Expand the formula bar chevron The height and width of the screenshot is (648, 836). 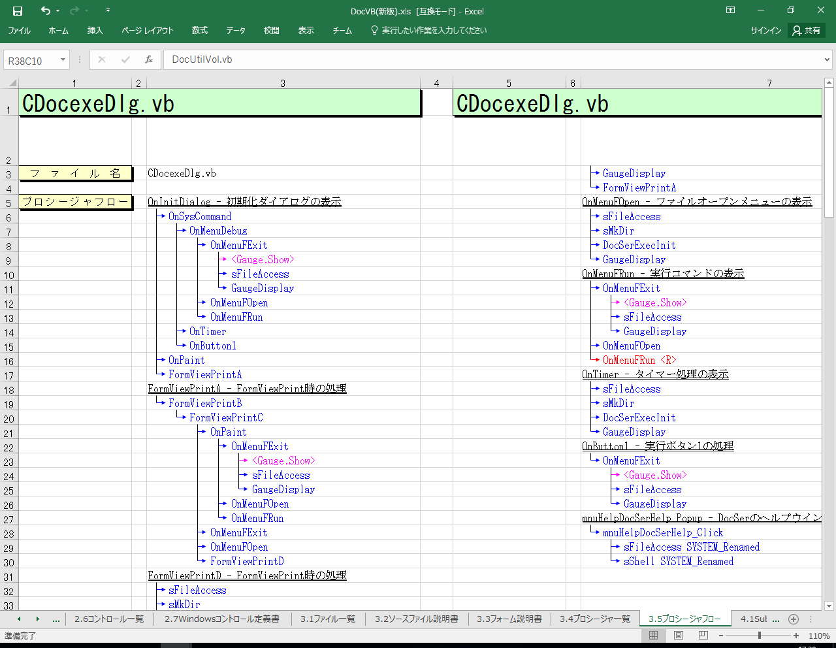pyautogui.click(x=828, y=59)
